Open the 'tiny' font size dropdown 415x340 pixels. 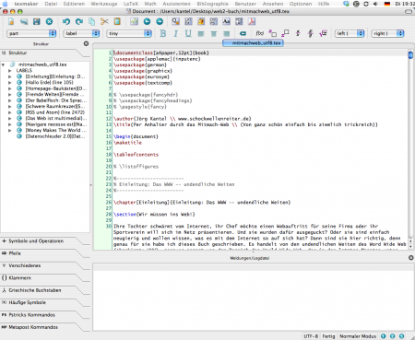tap(129, 33)
